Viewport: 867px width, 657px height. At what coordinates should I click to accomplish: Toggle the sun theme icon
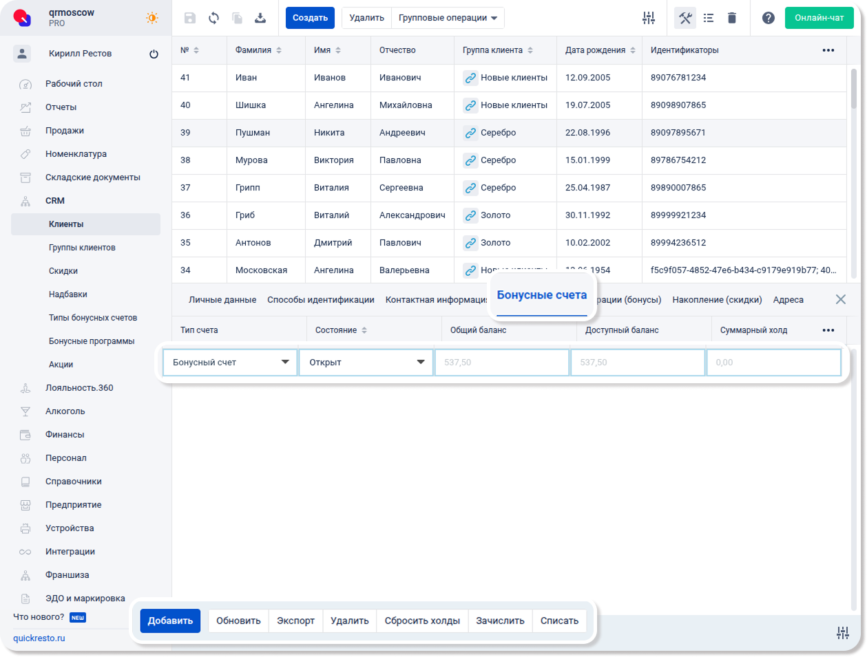[152, 18]
